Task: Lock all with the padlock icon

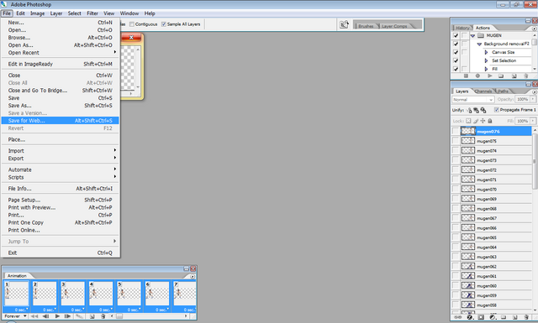Action: [x=490, y=121]
